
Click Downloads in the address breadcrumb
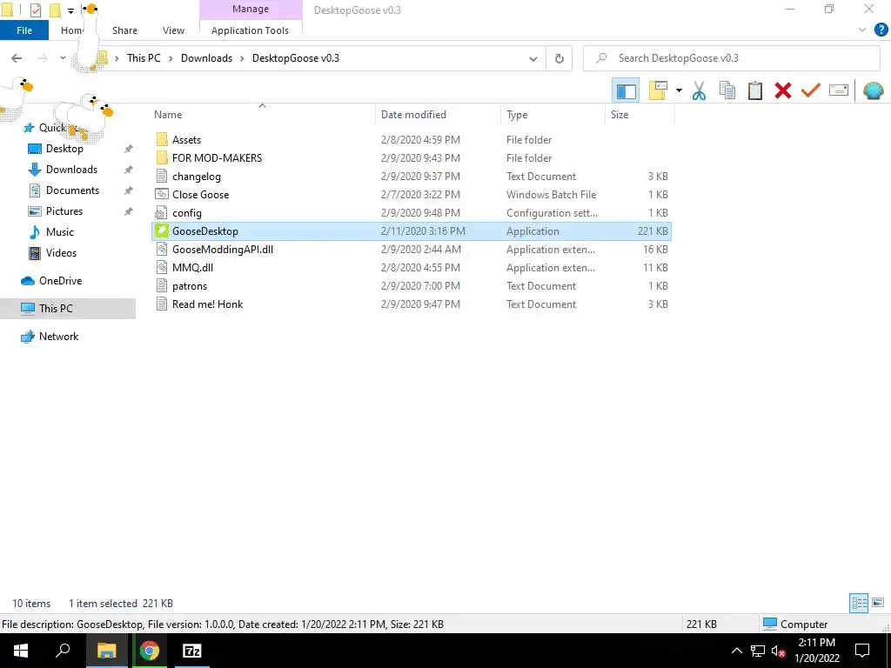(x=206, y=58)
